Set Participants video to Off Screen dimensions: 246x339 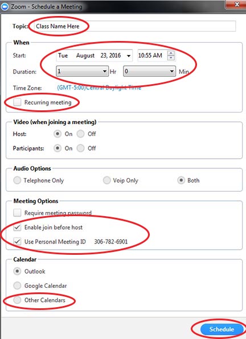(80, 148)
